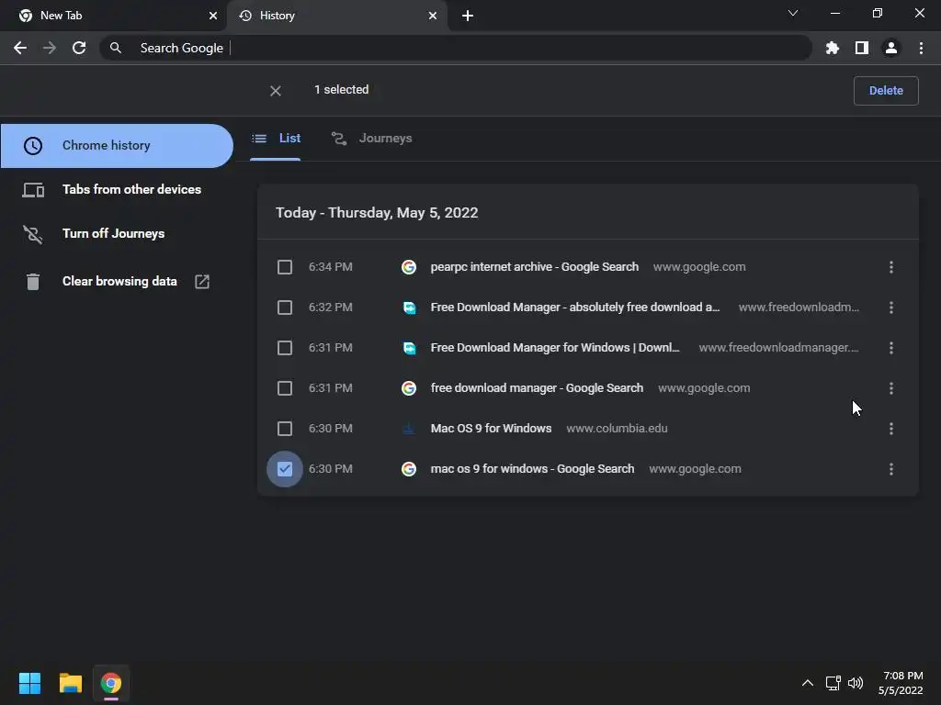Open more actions for pearpc internet archive entry
Image resolution: width=941 pixels, height=705 pixels.
[891, 267]
